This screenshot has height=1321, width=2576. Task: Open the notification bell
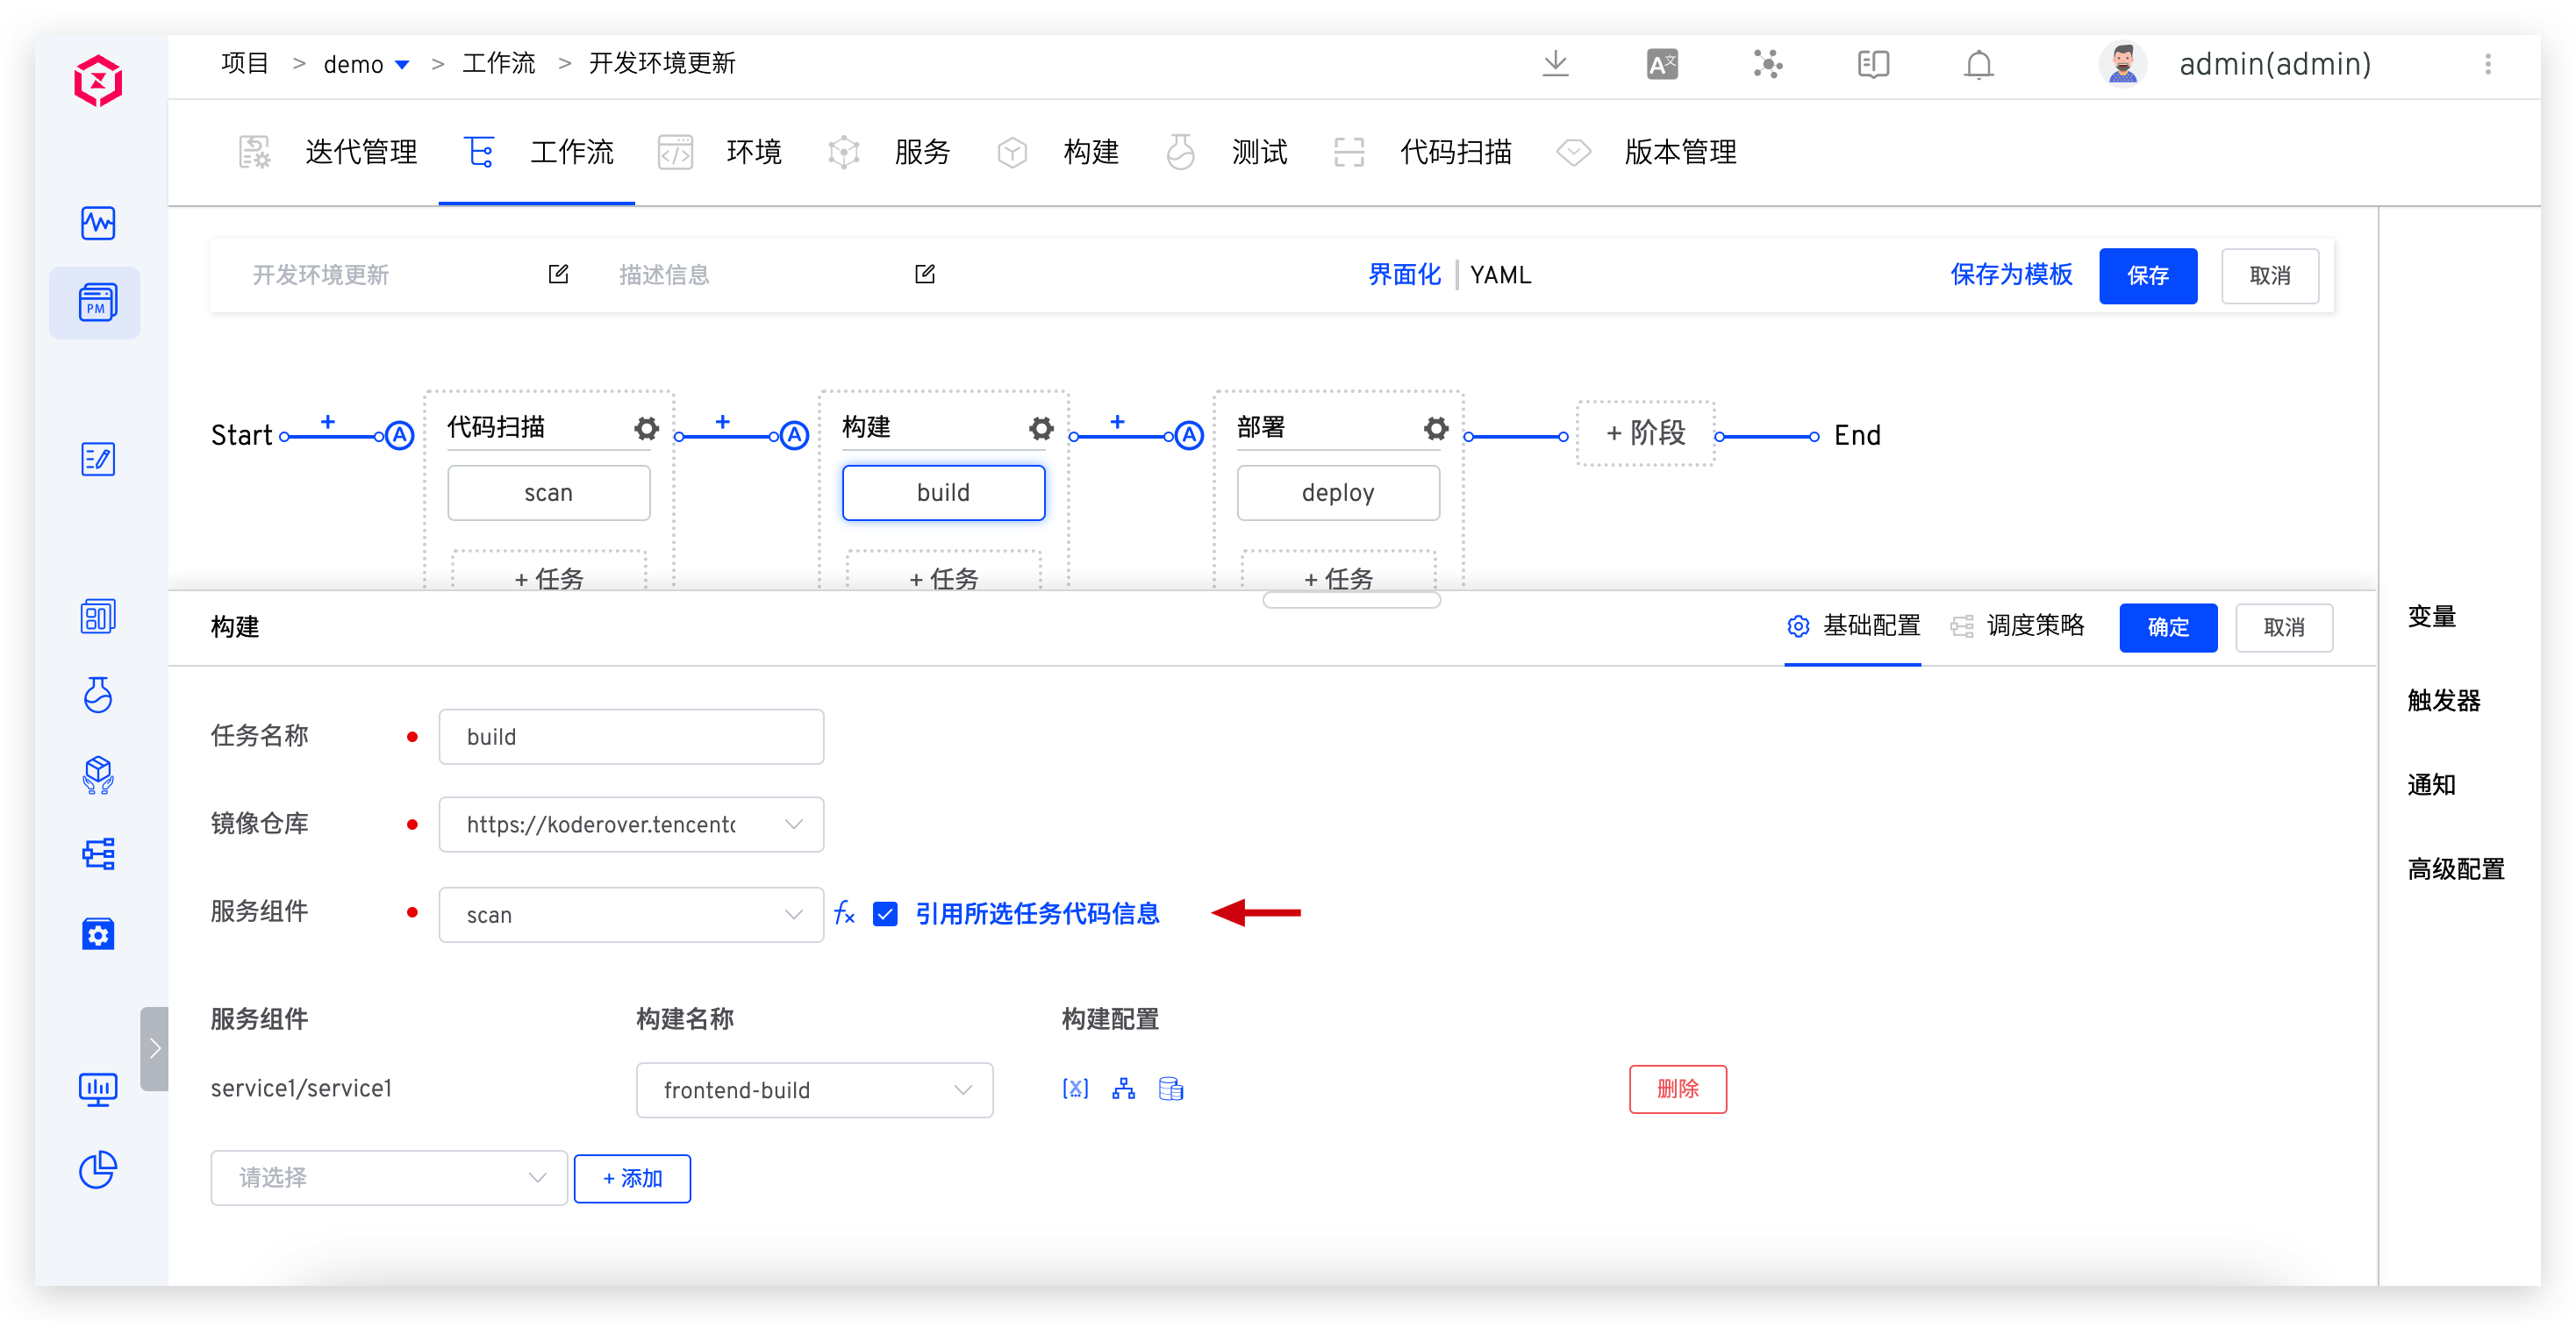pos(1978,64)
